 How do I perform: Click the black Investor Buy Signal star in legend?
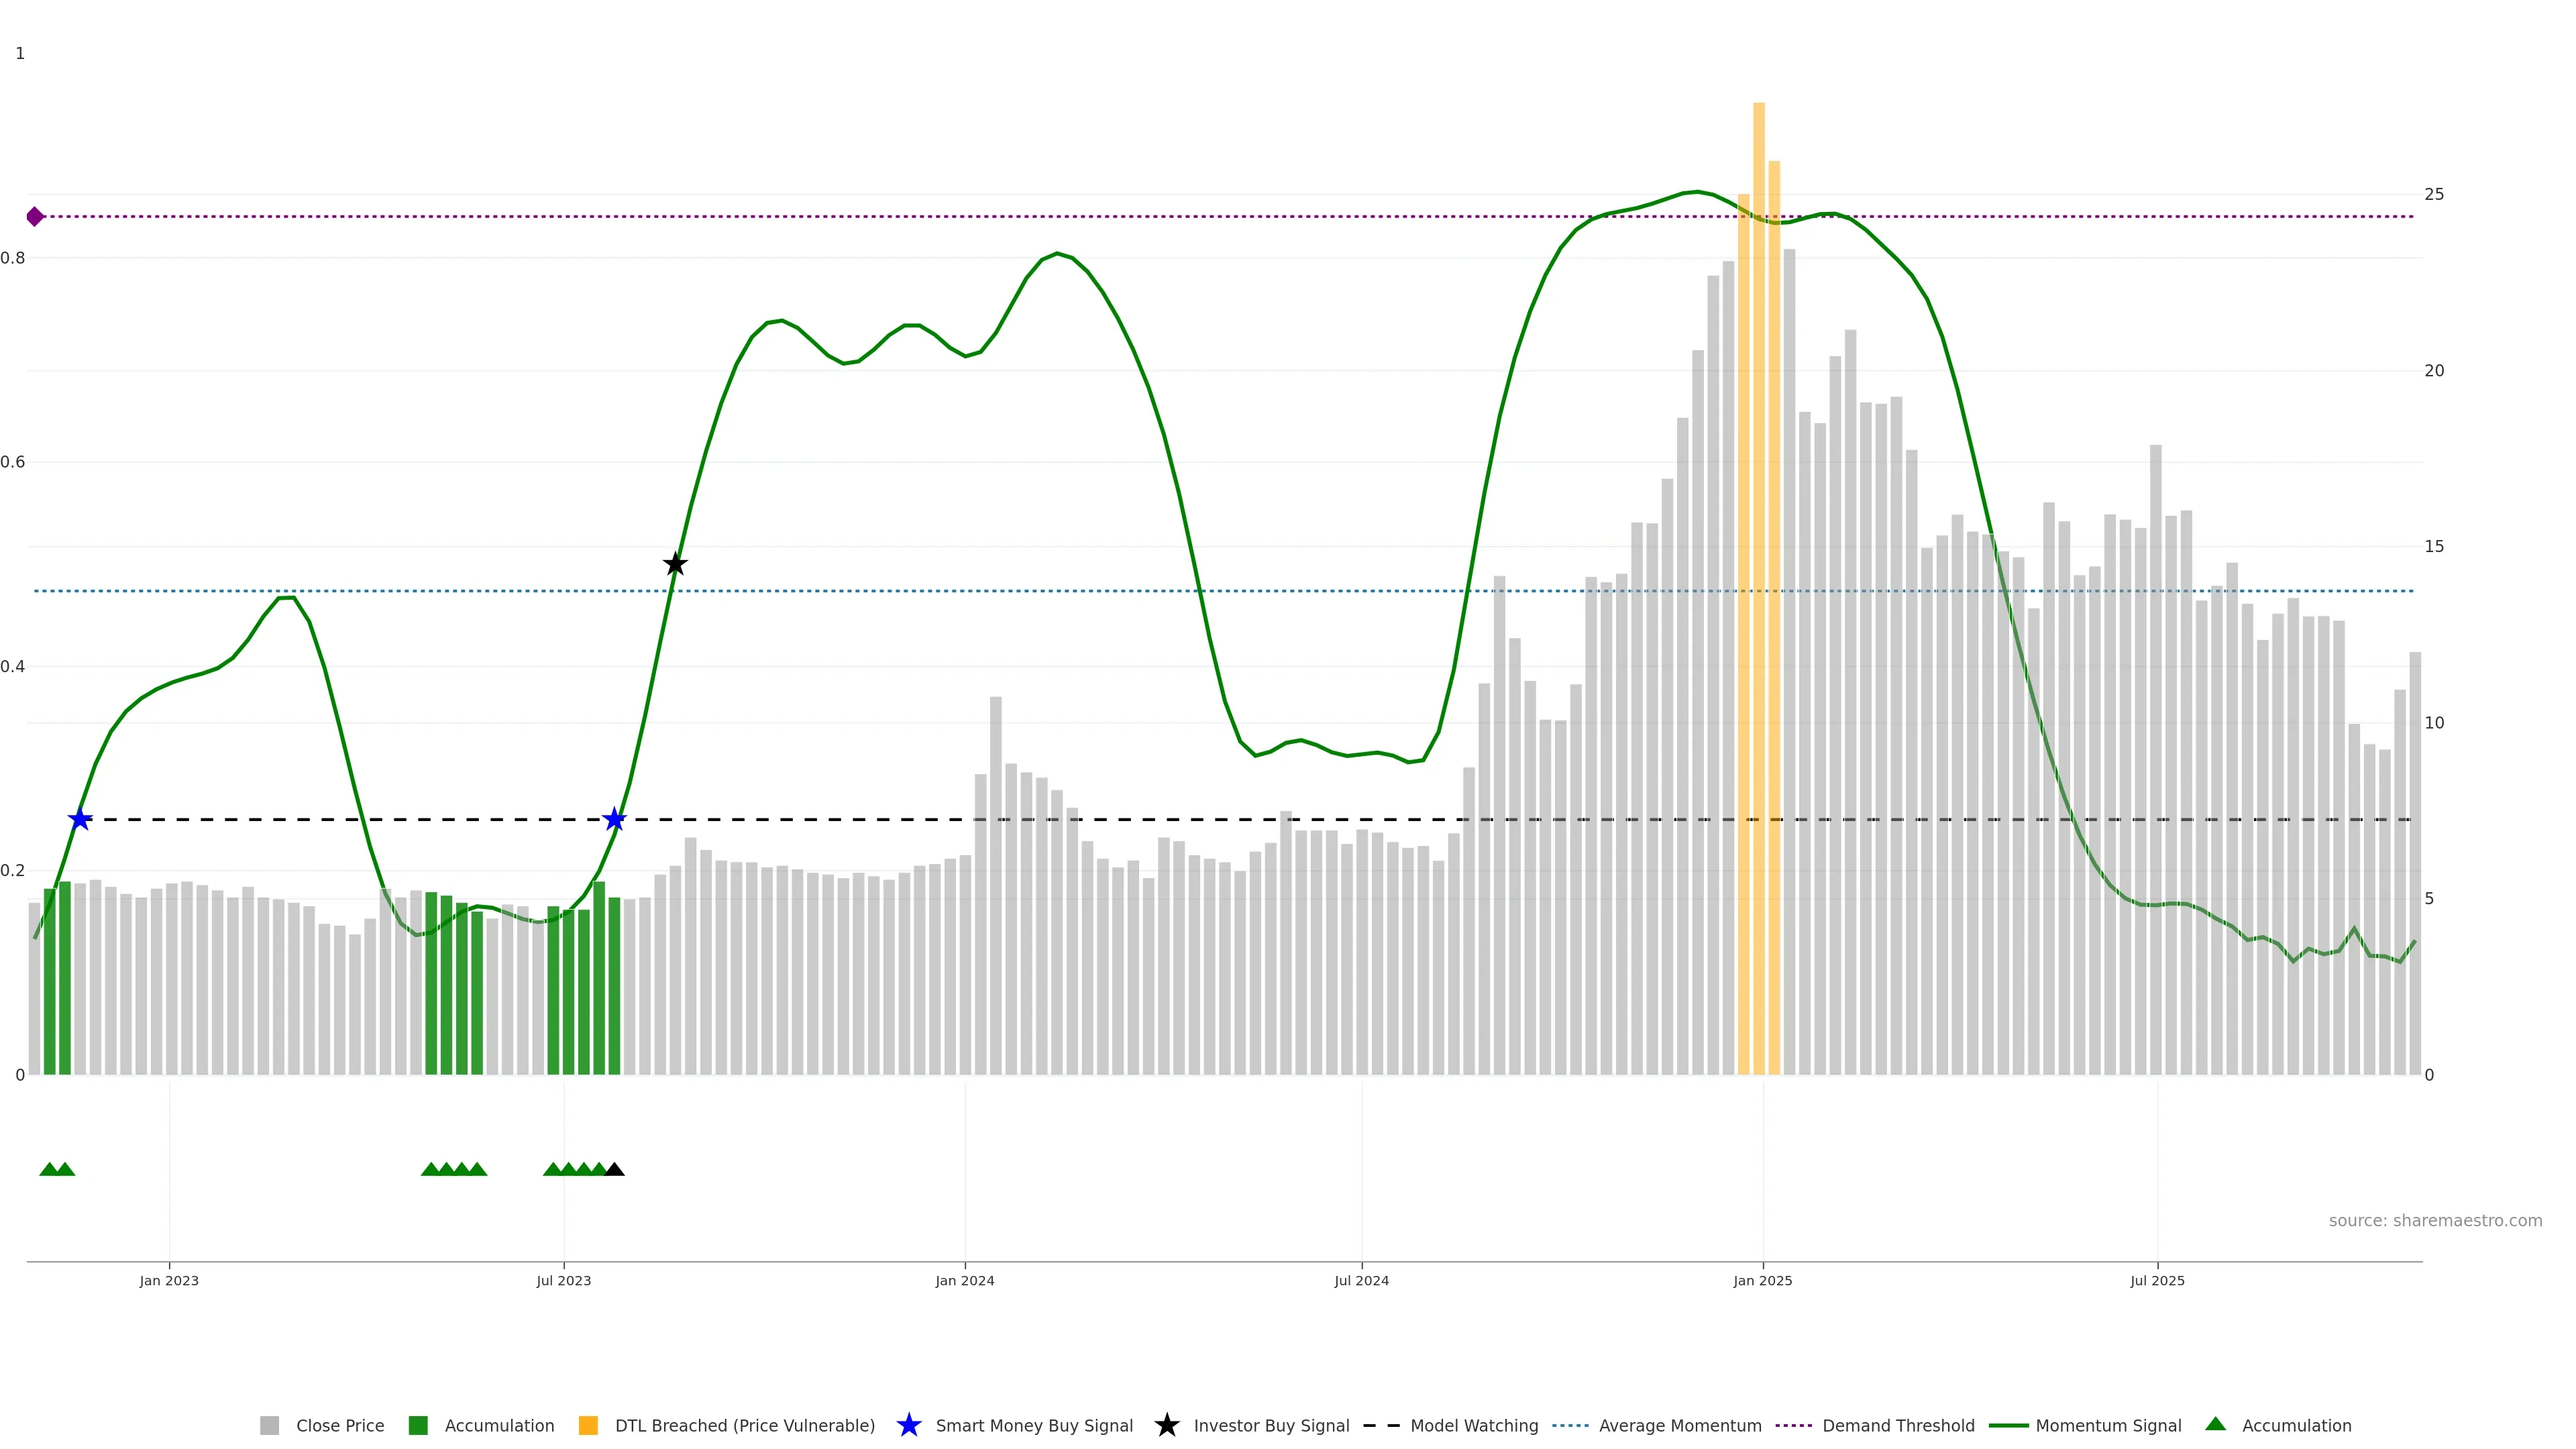(1166, 1425)
